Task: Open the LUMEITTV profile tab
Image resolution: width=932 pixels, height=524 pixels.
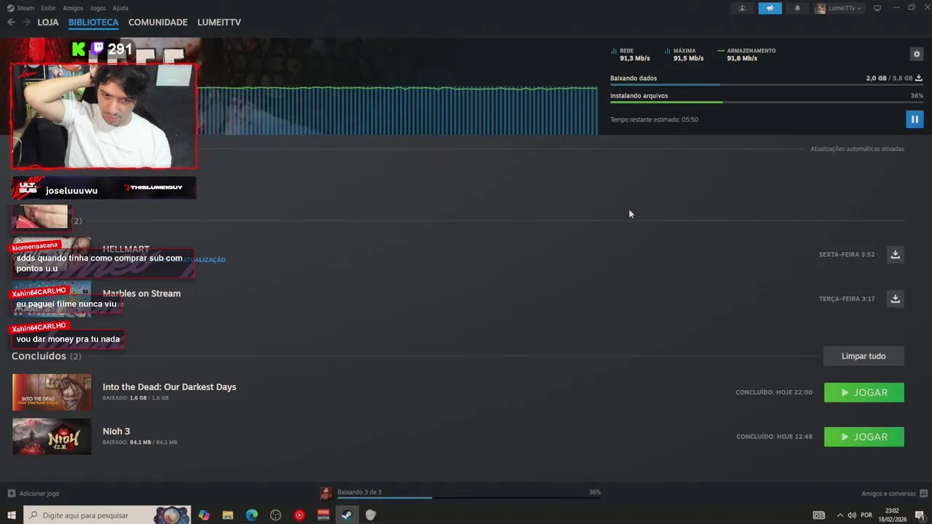Action: click(x=219, y=23)
